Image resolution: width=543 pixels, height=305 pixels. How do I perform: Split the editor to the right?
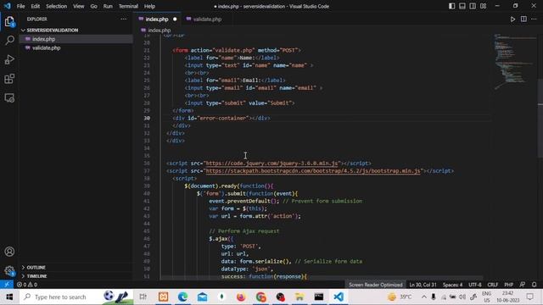click(523, 19)
